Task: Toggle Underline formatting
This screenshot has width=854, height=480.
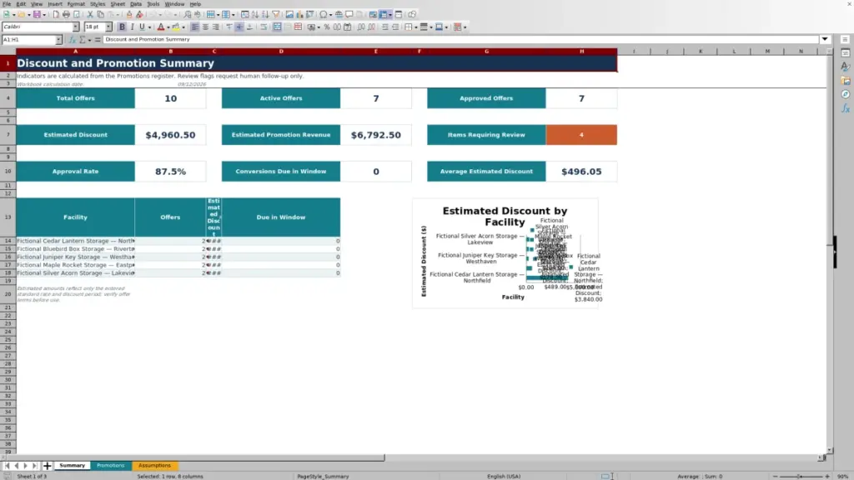Action: click(142, 27)
